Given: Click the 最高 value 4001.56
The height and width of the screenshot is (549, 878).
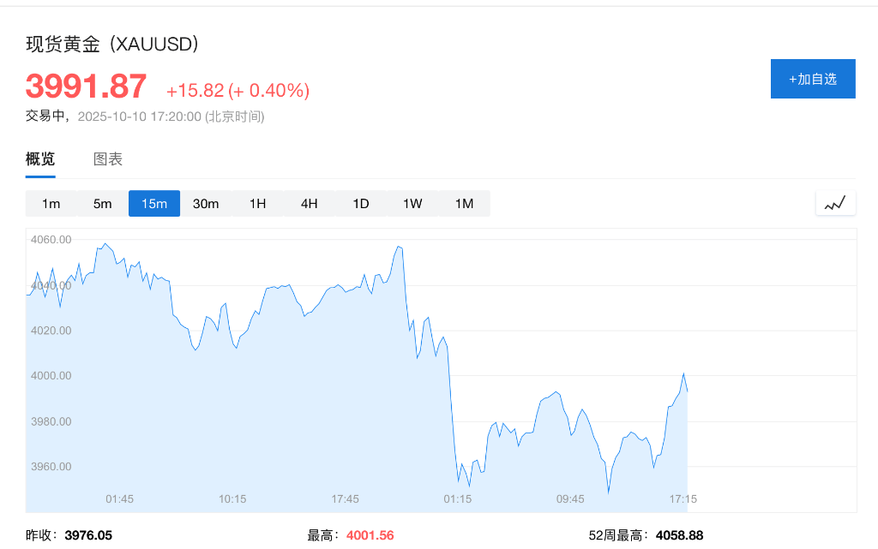Looking at the screenshot, I should pos(370,535).
